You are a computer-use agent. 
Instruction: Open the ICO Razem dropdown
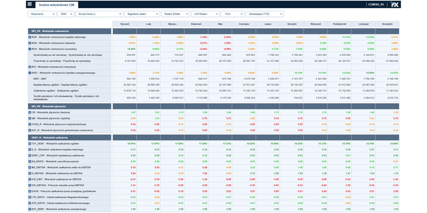(205, 14)
